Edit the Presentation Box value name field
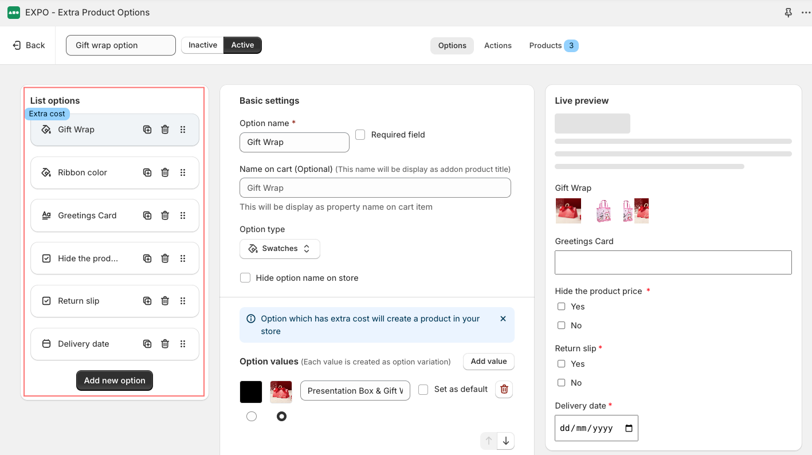Image resolution: width=812 pixels, height=455 pixels. point(355,391)
